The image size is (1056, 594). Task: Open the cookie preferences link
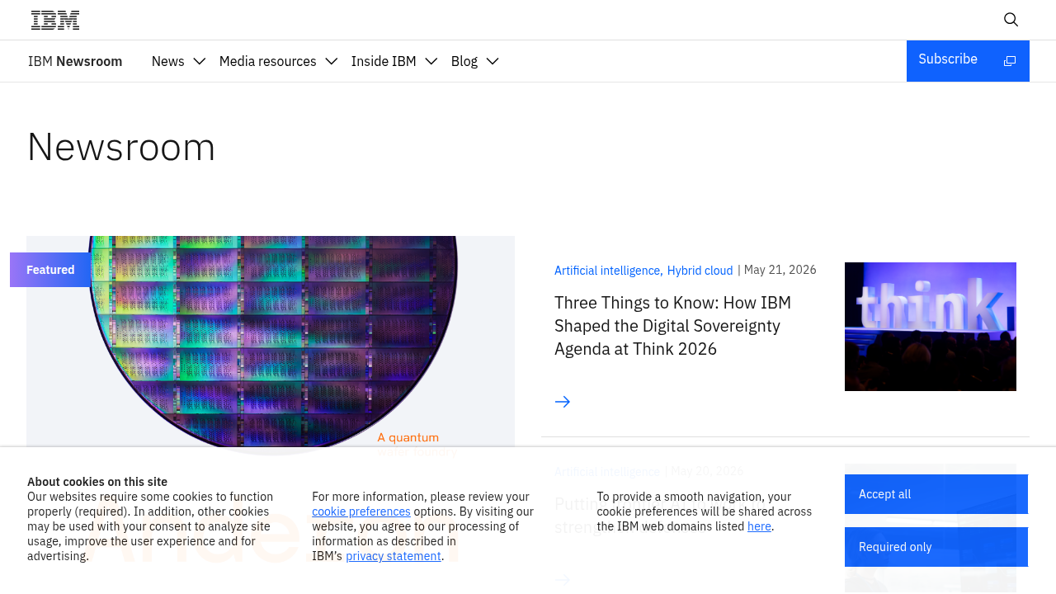click(361, 511)
